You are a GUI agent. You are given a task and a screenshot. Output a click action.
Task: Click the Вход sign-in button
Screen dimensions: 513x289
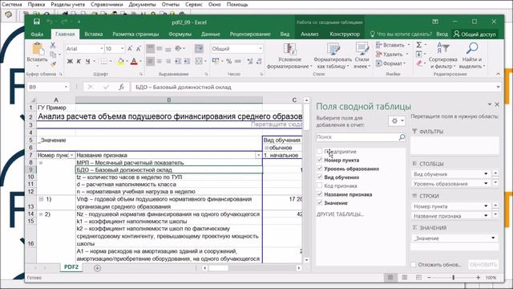442,34
